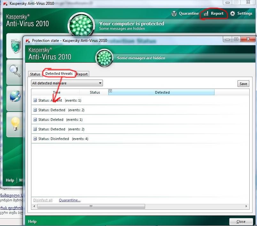The width and height of the screenshot is (257, 226).
Task: Click the status orb in Protection state window
Action: [x=105, y=58]
